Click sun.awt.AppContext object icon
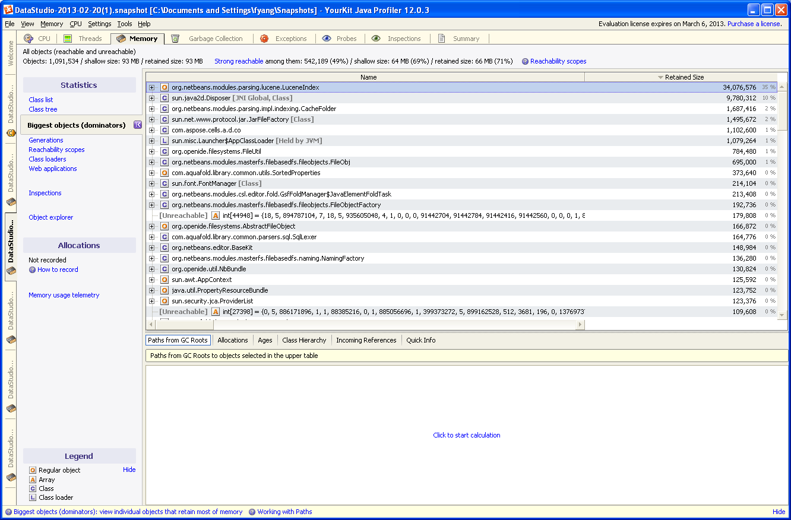 coord(164,280)
